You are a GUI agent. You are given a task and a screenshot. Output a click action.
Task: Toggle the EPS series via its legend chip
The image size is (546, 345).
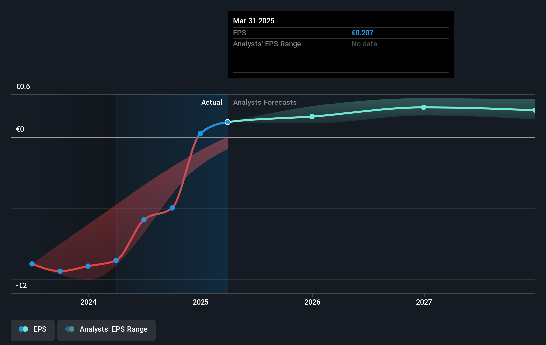point(32,330)
